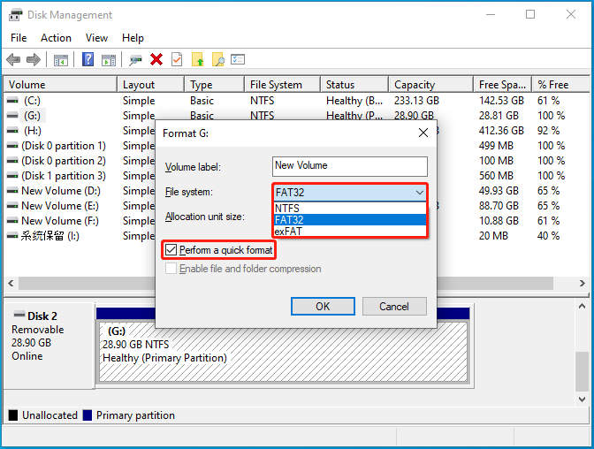This screenshot has width=594, height=449.
Task: Choose NTFS from the file system list
Action: [x=350, y=208]
